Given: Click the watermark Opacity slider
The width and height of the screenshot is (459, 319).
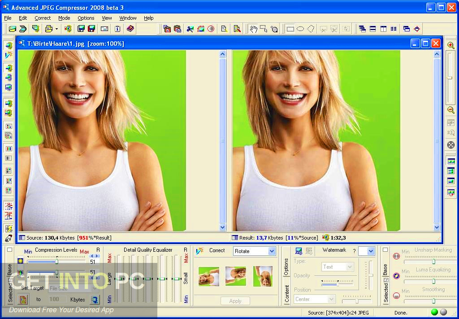Looking at the screenshot, I should point(337,284).
